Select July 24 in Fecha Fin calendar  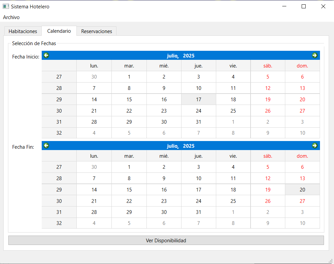point(199,201)
